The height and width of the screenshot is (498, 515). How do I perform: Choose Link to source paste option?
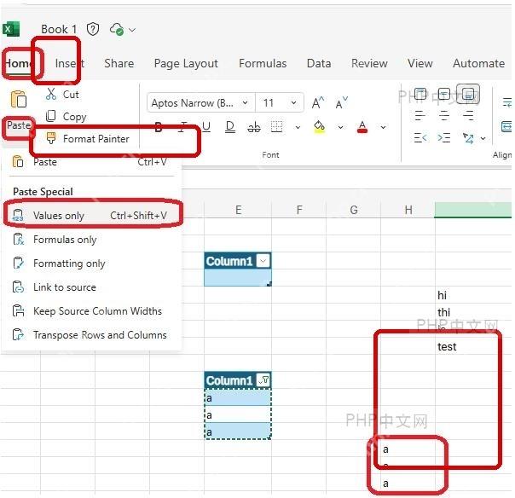click(x=90, y=287)
